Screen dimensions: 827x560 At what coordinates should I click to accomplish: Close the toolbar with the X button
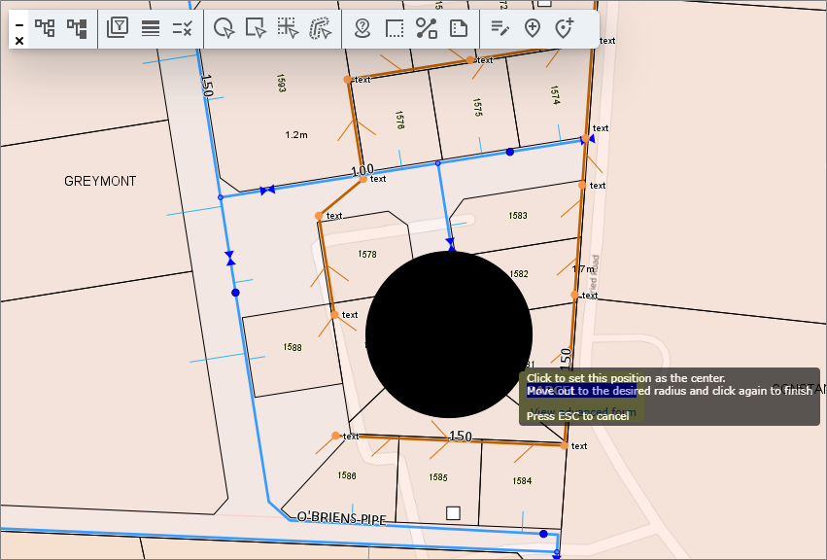[x=19, y=41]
